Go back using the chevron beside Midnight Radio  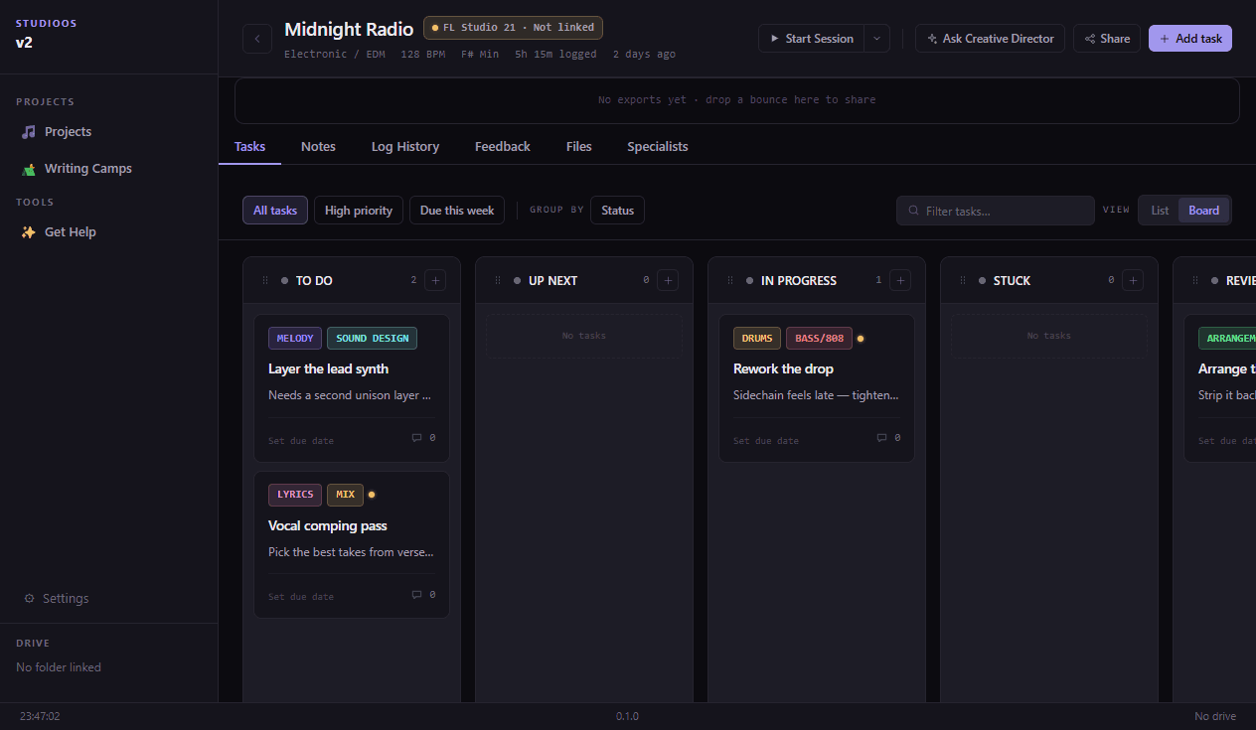pos(257,39)
